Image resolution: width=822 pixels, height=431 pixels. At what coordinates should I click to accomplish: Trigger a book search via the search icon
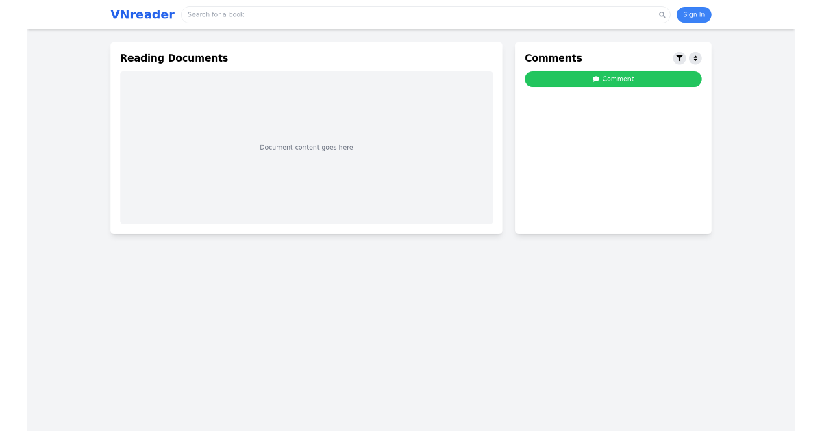pyautogui.click(x=662, y=14)
